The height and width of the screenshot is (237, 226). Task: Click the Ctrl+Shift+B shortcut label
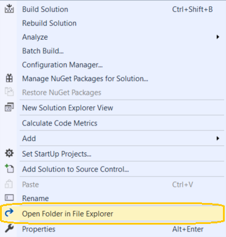192,9
